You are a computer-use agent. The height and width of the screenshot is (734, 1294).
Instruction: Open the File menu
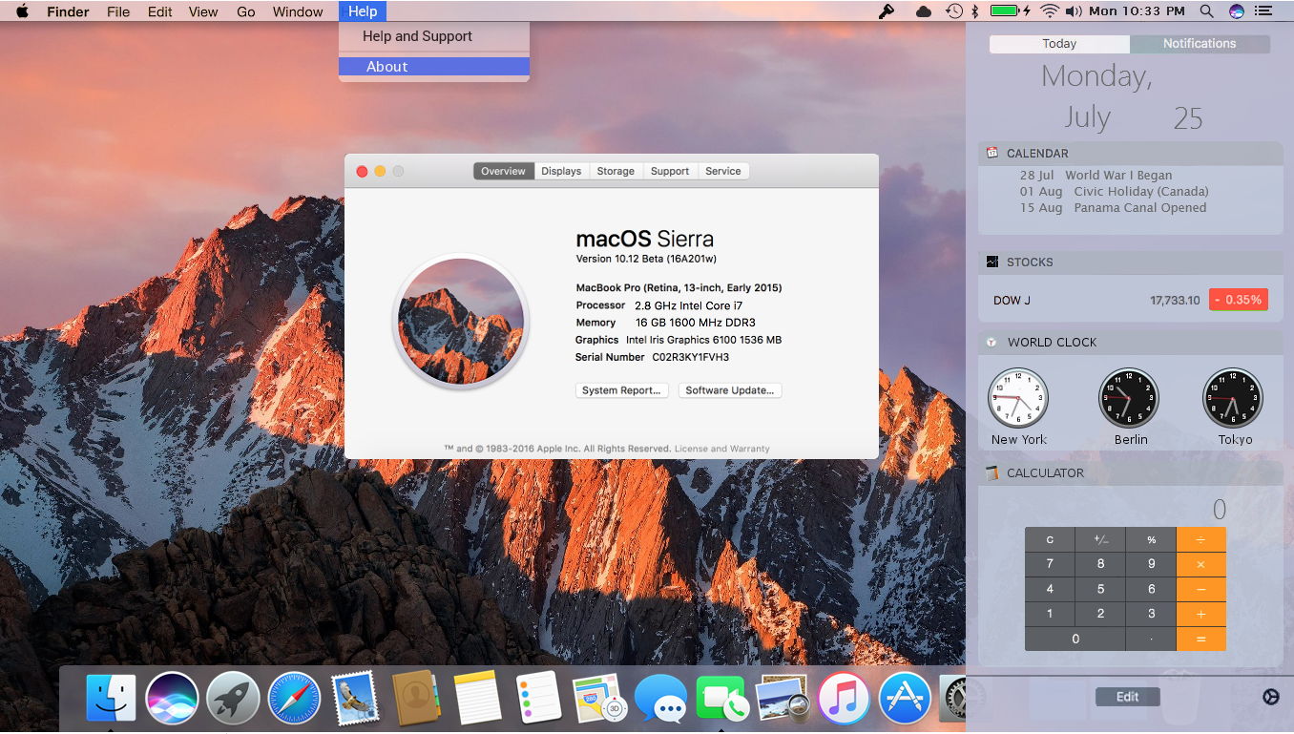(x=118, y=11)
